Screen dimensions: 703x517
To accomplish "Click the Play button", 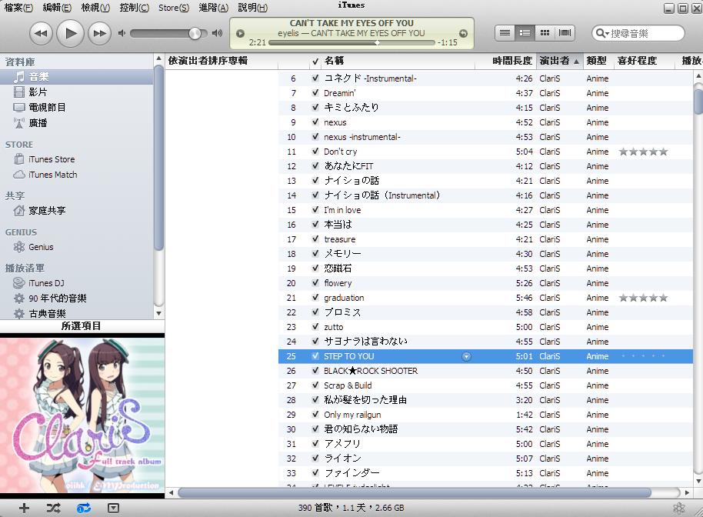I will [x=70, y=33].
